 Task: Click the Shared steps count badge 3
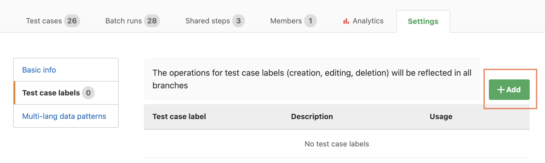[239, 21]
